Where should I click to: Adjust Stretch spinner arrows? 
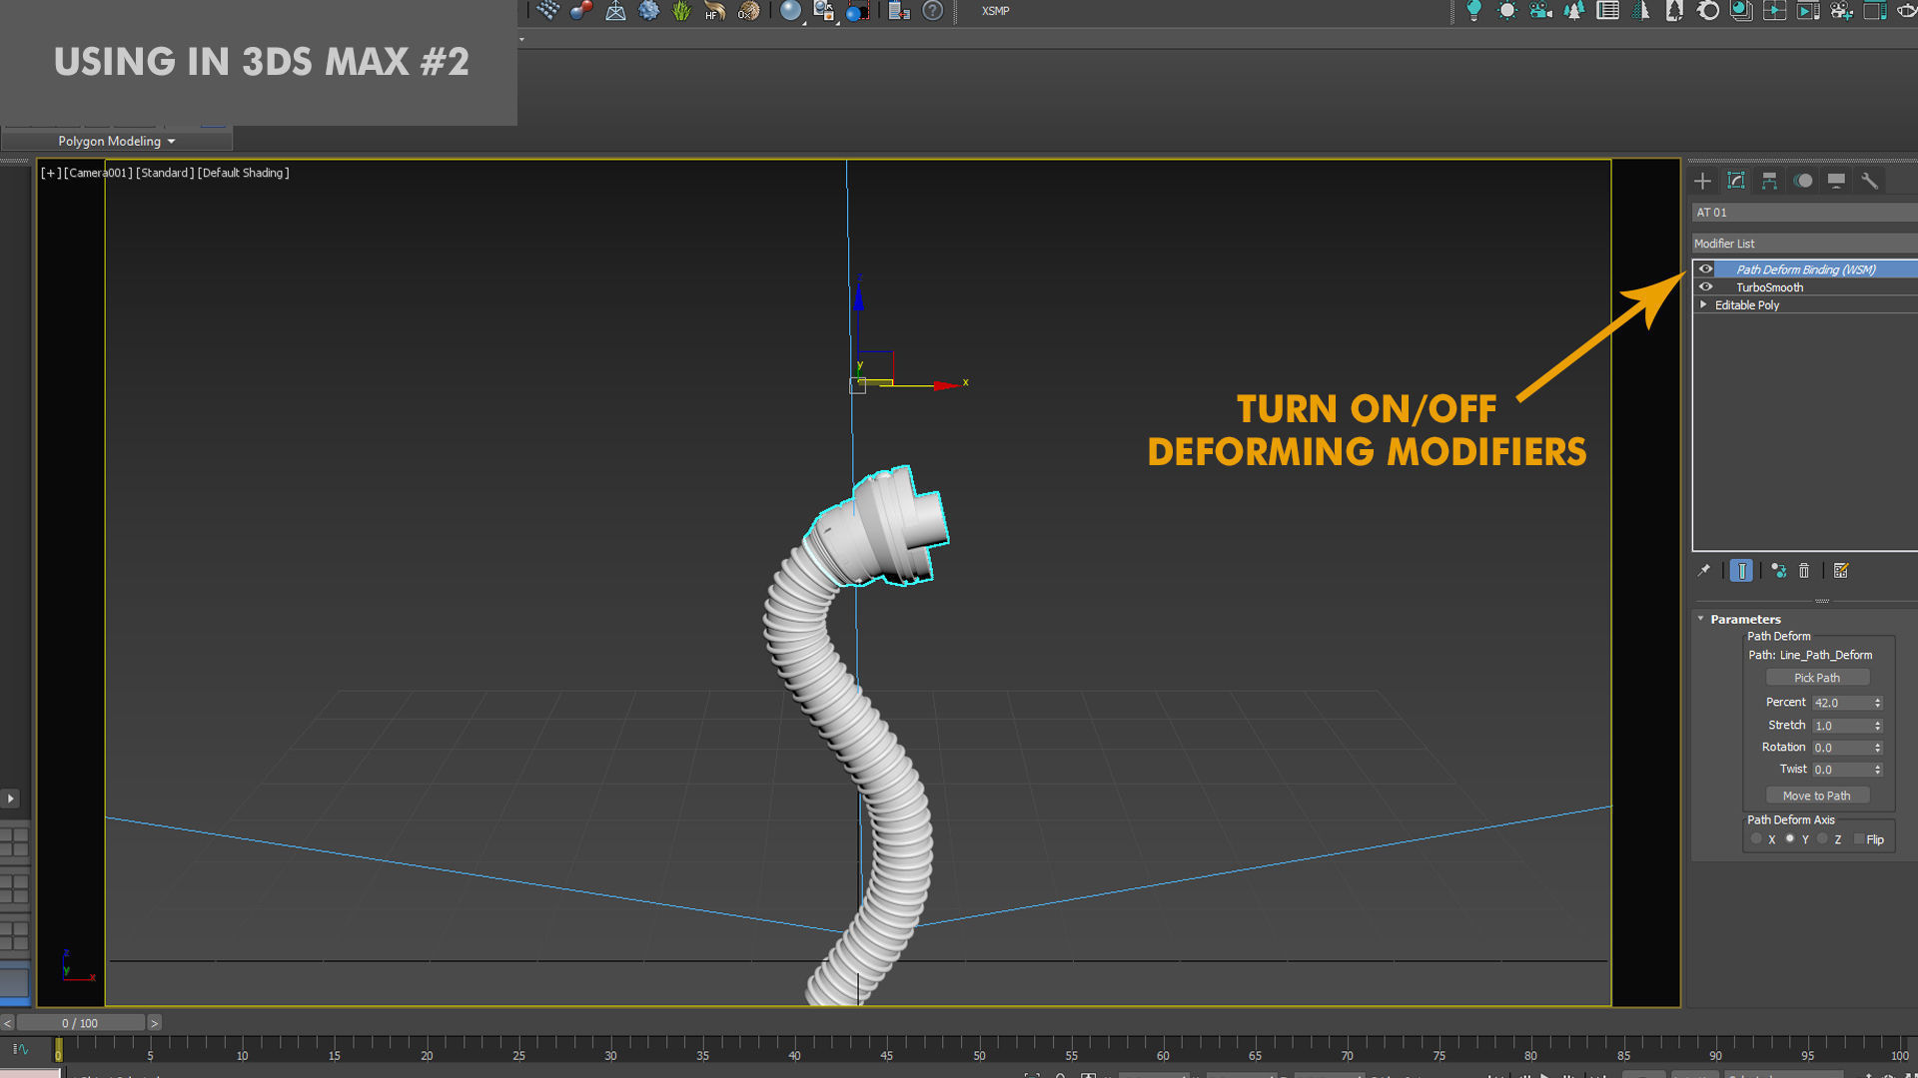pyautogui.click(x=1878, y=726)
